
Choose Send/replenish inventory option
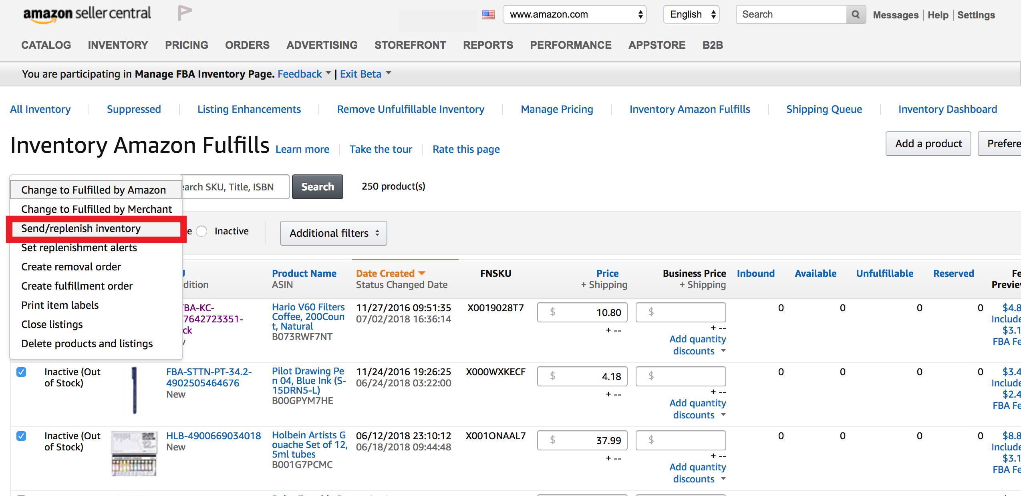pos(96,228)
